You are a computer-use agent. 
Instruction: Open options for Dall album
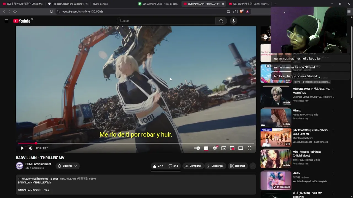click(333, 174)
